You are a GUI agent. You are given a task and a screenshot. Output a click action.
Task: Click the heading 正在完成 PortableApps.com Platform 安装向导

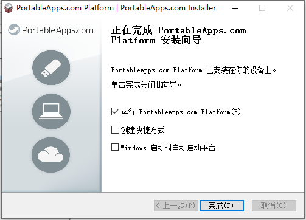click(179, 35)
